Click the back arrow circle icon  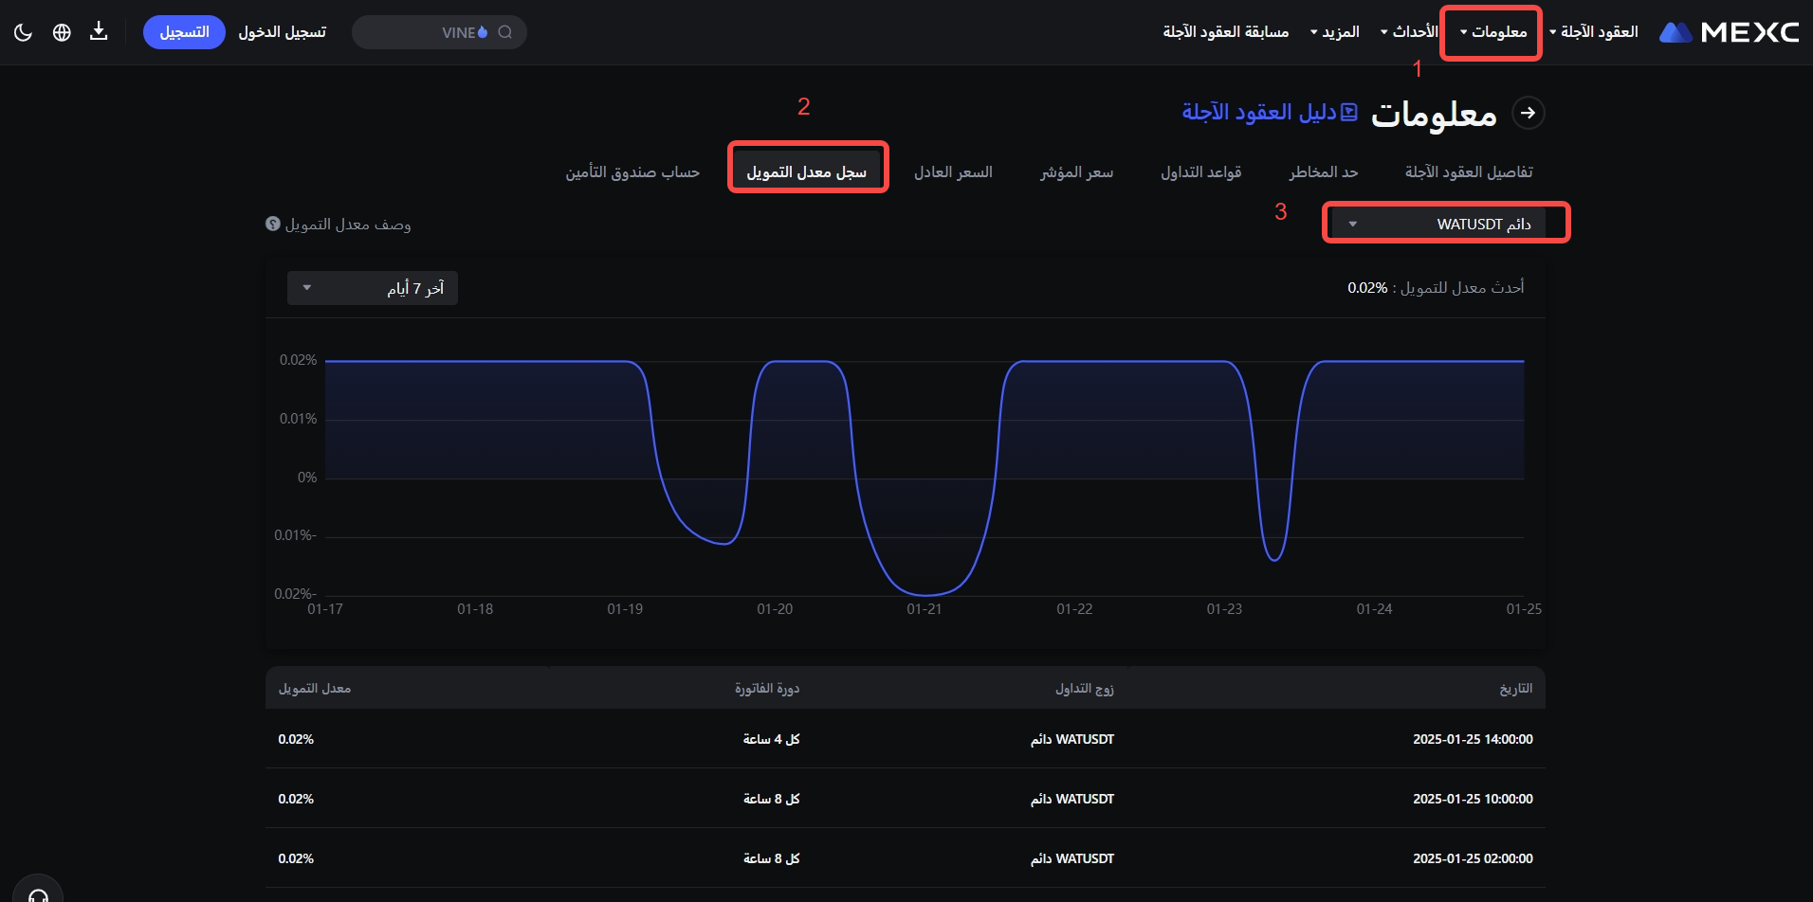point(1528,113)
